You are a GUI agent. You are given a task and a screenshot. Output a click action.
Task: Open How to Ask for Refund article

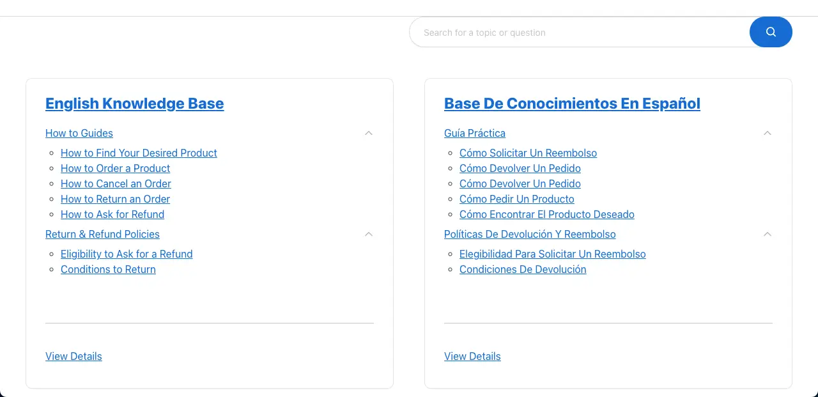pos(112,214)
